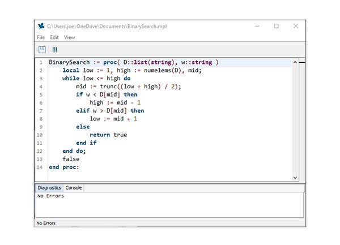The height and width of the screenshot is (245, 340).
Task: Click 'No Errors' message in Diagnostics pane
Action: click(x=51, y=196)
